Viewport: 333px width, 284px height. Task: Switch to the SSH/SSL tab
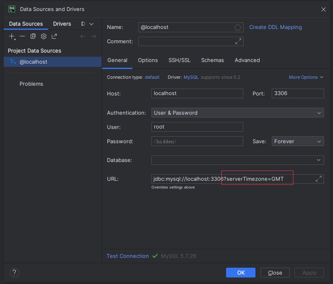click(179, 60)
